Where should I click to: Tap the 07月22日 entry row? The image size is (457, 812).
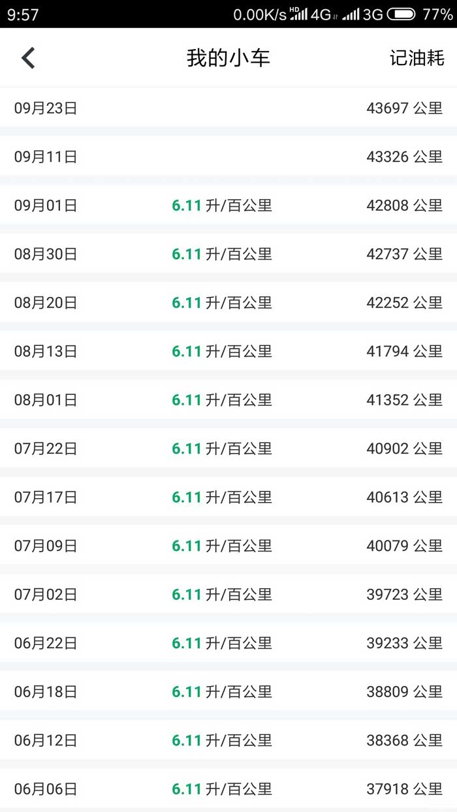point(228,448)
